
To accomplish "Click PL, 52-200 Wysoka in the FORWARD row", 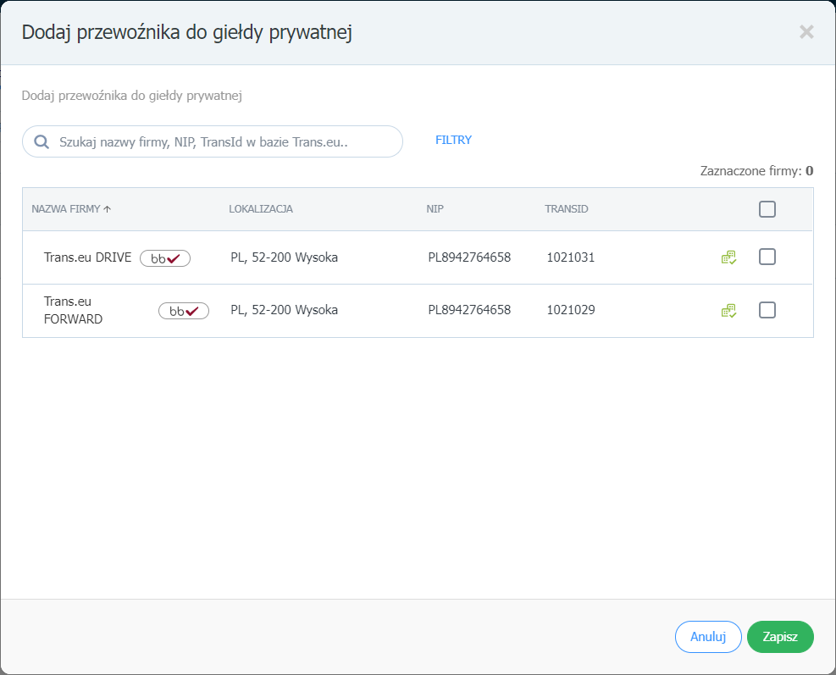I will pos(285,310).
